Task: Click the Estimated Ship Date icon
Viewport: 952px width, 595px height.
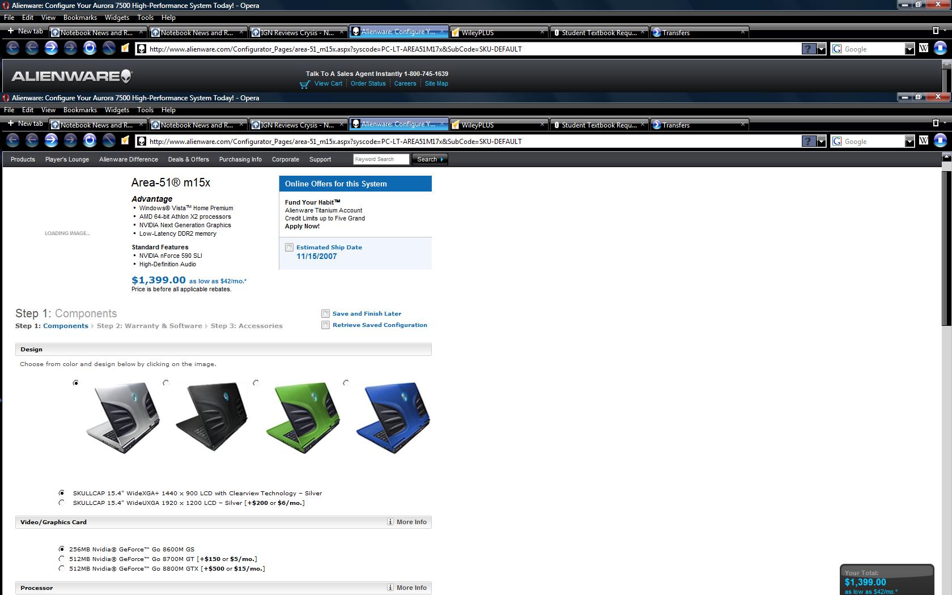Action: [289, 247]
